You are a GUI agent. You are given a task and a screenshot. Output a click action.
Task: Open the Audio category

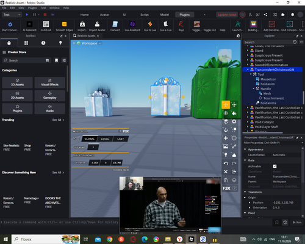tap(50, 109)
